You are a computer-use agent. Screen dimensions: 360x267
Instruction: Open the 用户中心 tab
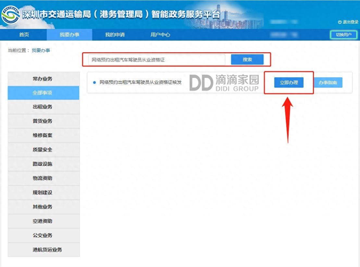pyautogui.click(x=160, y=35)
